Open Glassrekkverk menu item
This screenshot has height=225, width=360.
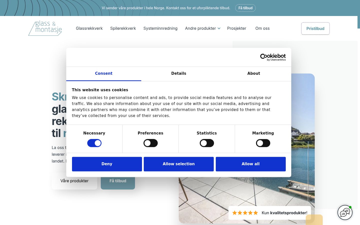89,28
